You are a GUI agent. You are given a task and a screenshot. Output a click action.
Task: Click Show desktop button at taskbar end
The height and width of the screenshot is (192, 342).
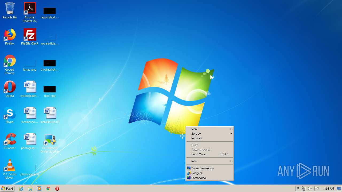(x=339, y=189)
